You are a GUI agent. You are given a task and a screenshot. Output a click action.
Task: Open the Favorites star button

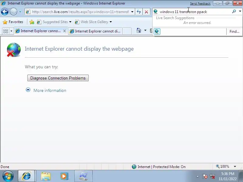pos(13,22)
